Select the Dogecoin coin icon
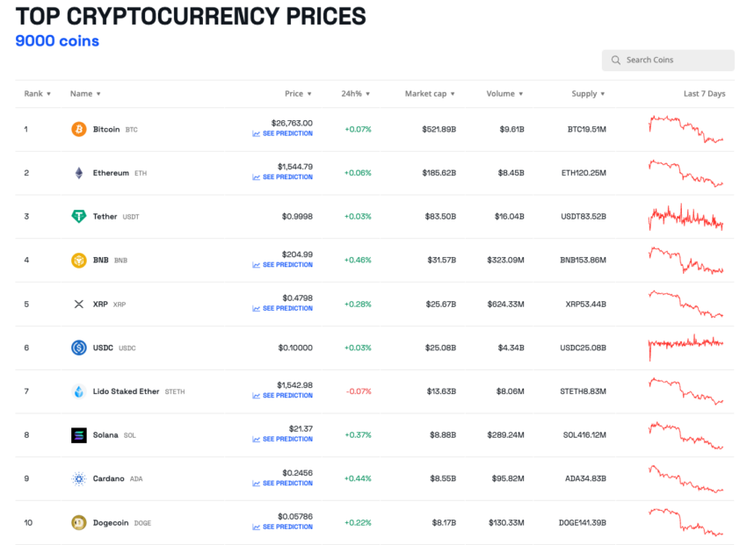 pyautogui.click(x=80, y=522)
